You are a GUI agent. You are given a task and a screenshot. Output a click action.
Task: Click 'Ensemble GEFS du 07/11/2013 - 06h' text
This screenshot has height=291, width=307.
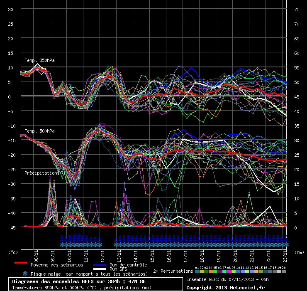click(x=227, y=279)
